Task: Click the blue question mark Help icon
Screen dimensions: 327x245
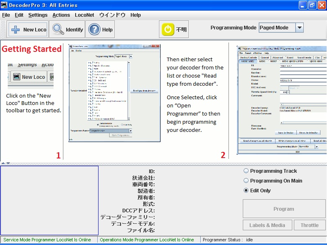Action: 94,29
